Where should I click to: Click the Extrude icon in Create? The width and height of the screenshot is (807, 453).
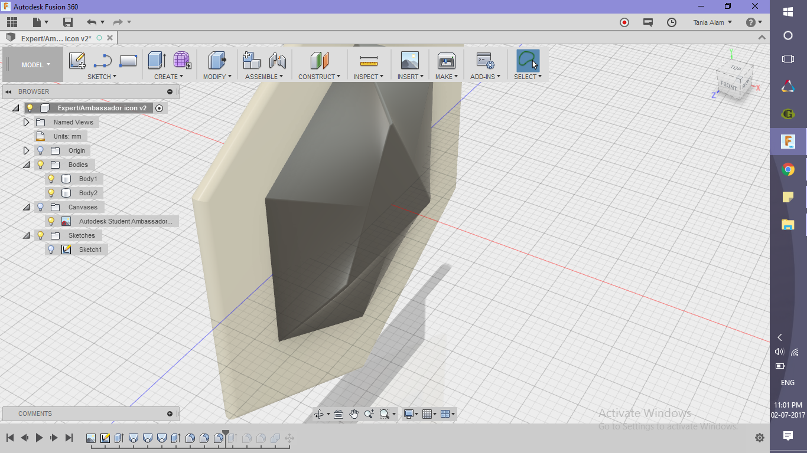(x=157, y=60)
